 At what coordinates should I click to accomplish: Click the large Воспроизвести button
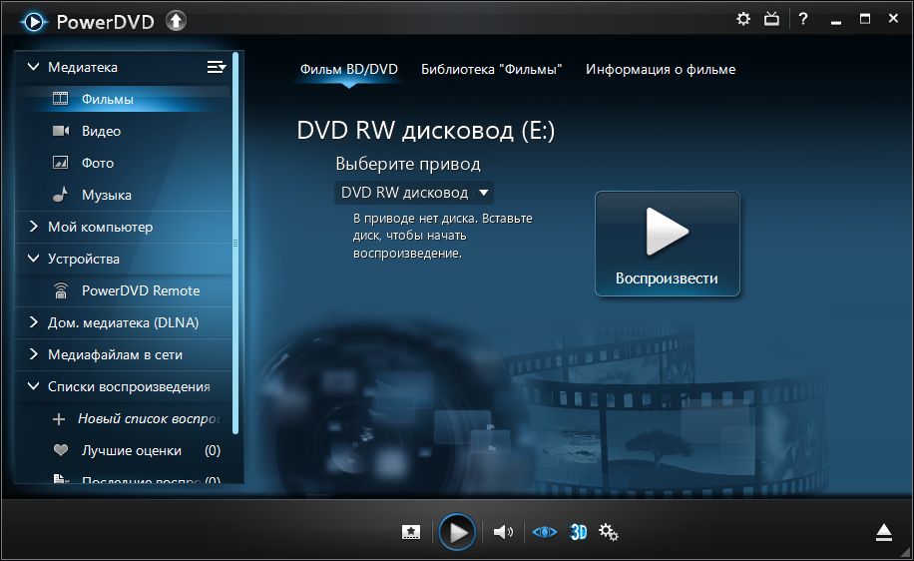pos(667,244)
